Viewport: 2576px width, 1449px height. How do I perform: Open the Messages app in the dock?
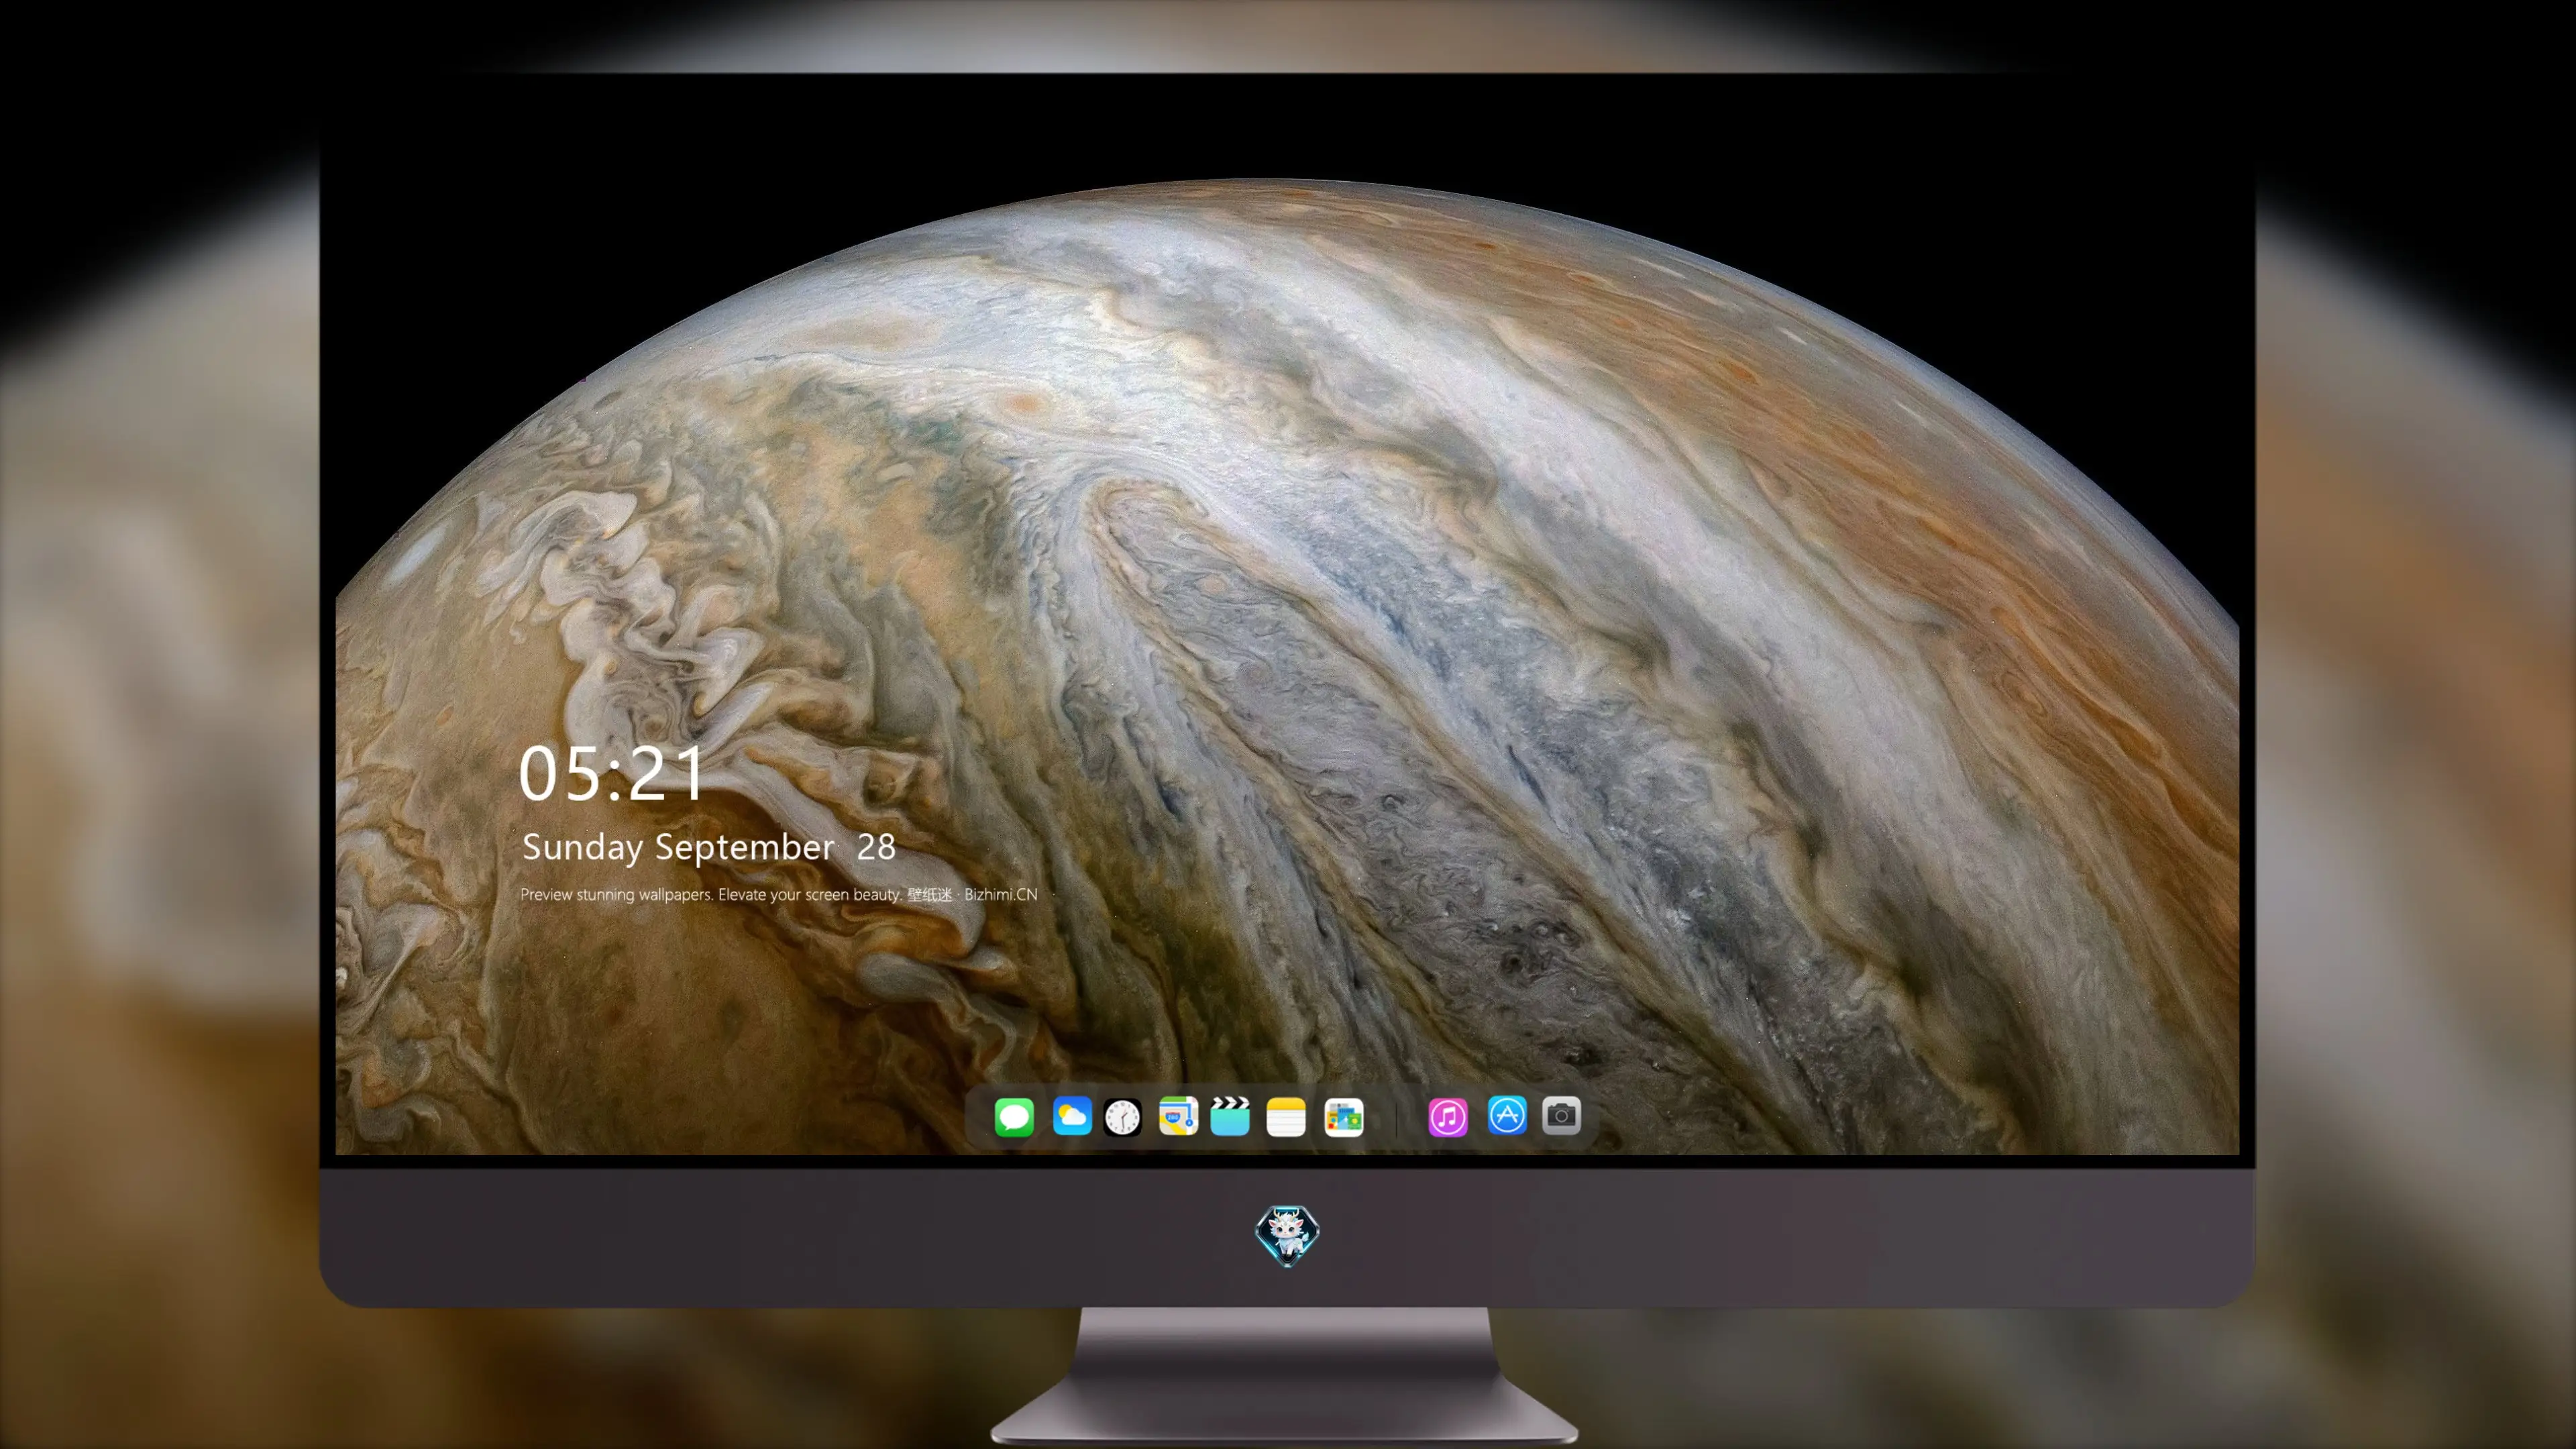1014,1116
